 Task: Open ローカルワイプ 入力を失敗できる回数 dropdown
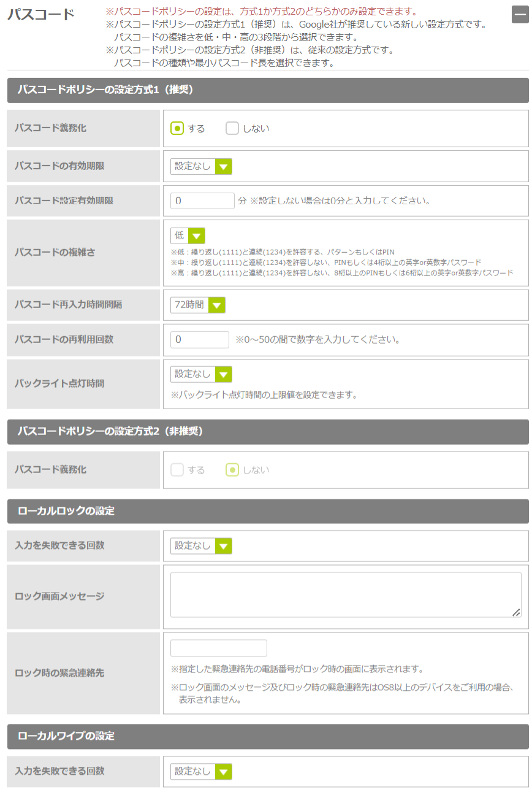[x=201, y=772]
